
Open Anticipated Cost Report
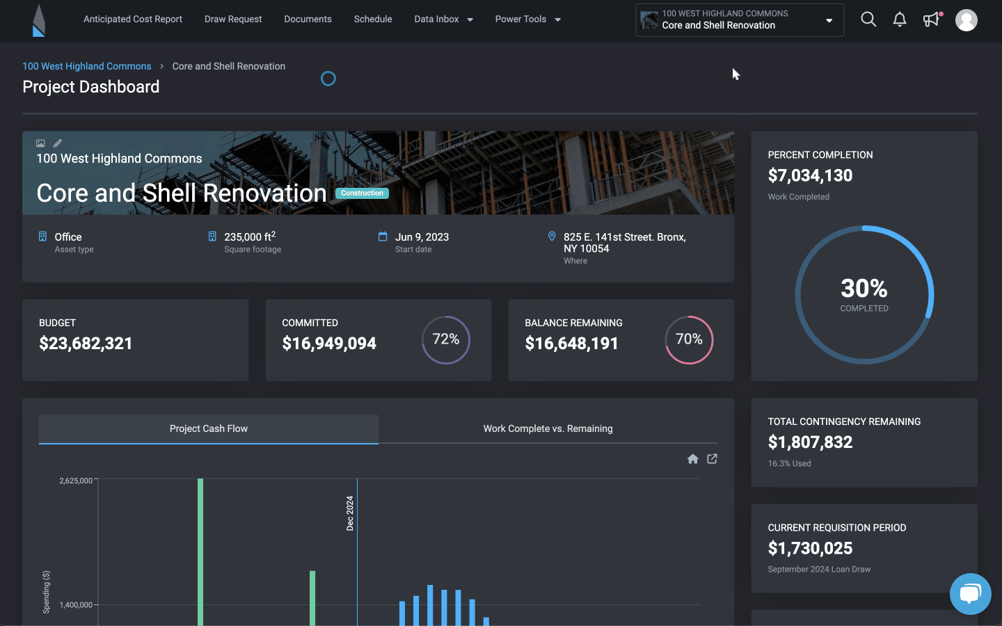pos(133,19)
